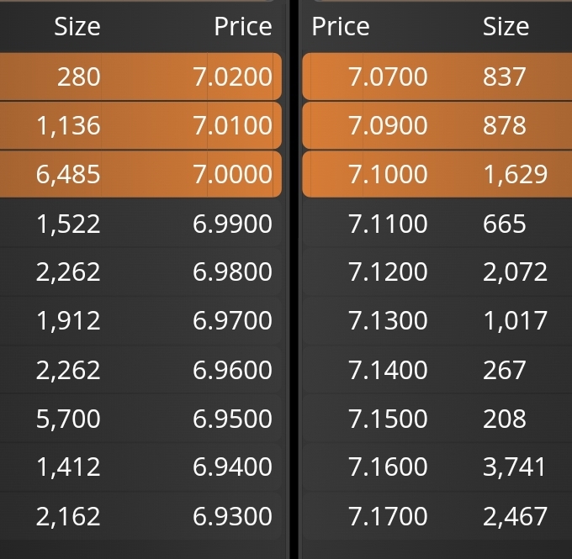The width and height of the screenshot is (572, 559).
Task: Click the ask-side Price column header
Action: [341, 27]
